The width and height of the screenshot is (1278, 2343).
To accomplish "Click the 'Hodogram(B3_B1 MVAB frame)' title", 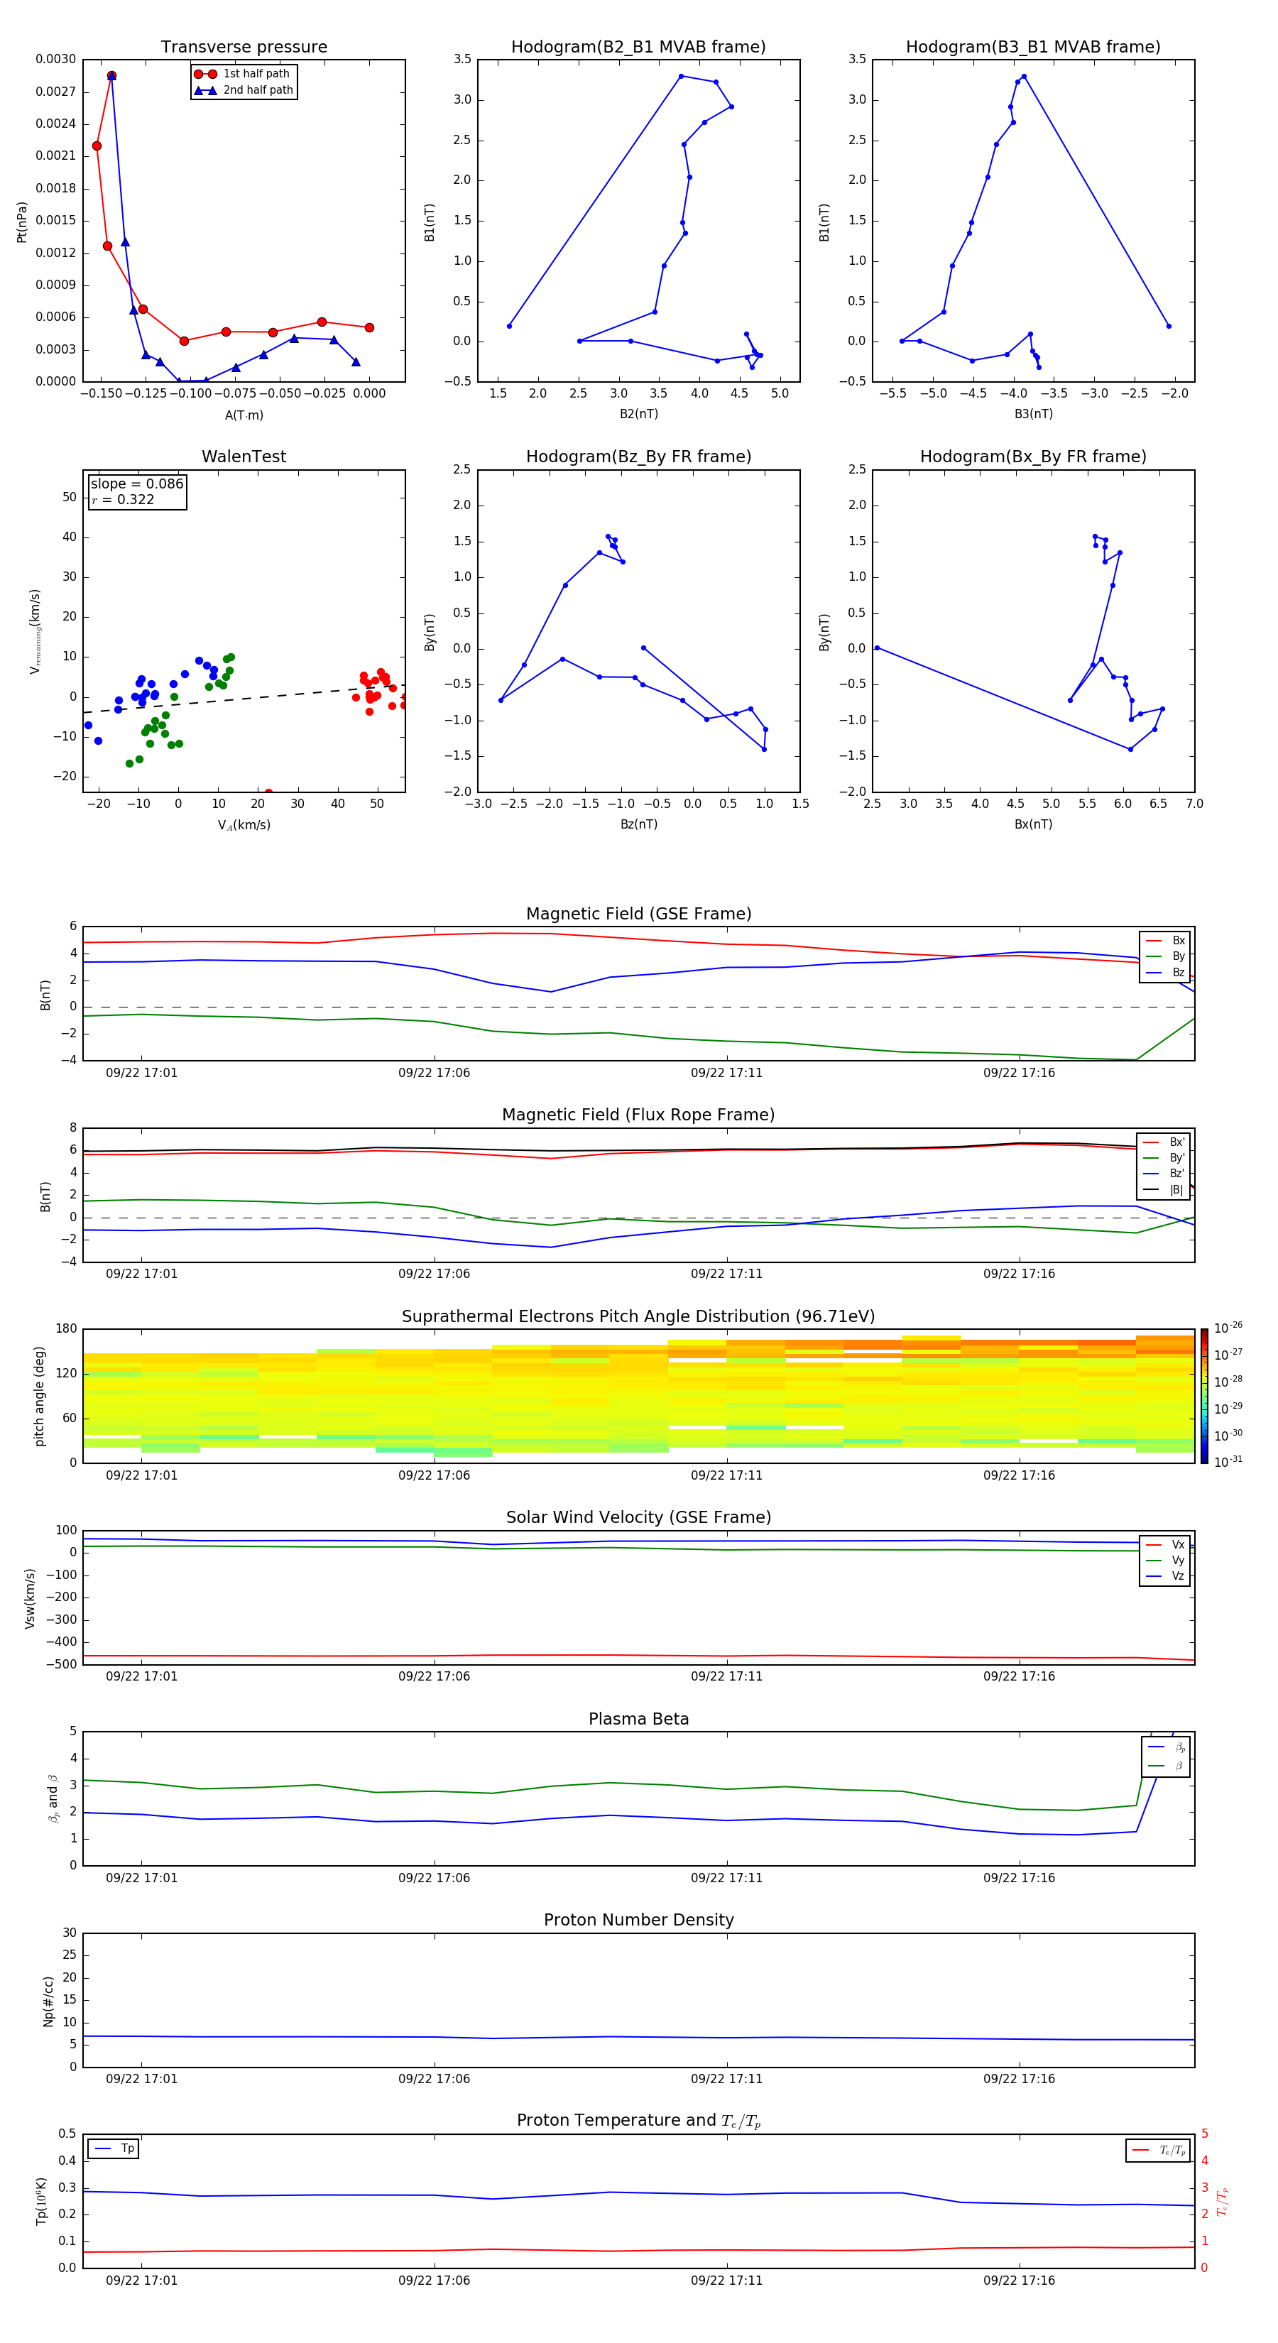I will [1033, 48].
